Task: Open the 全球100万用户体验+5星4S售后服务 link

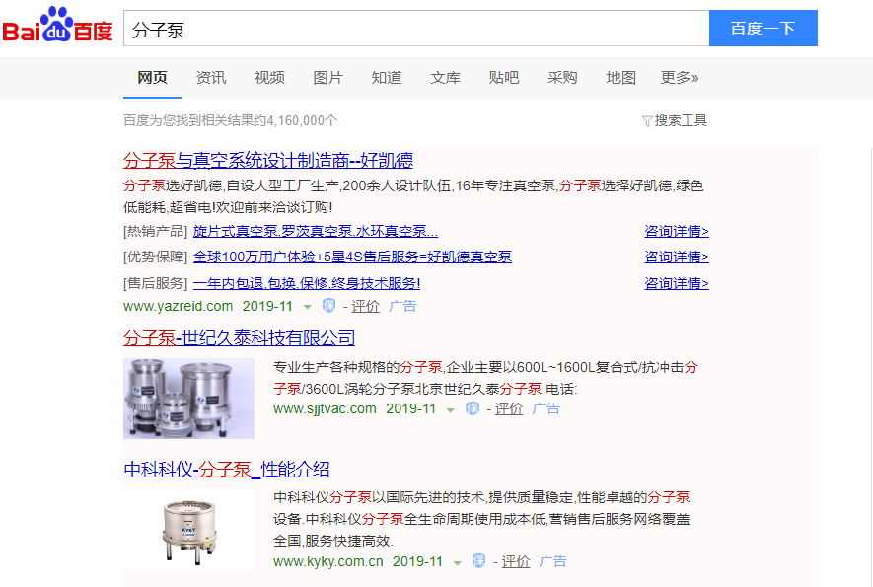Action: click(x=352, y=257)
